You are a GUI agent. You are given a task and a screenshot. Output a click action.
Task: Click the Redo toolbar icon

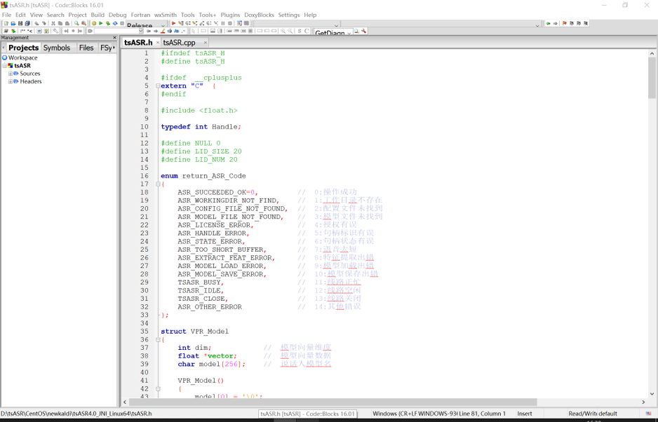44,24
